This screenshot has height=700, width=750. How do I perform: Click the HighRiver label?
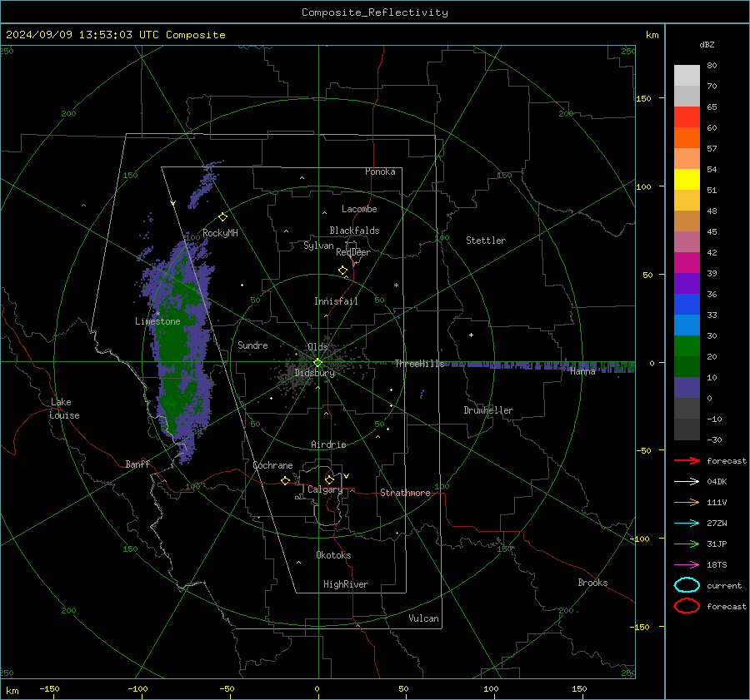pyautogui.click(x=346, y=584)
